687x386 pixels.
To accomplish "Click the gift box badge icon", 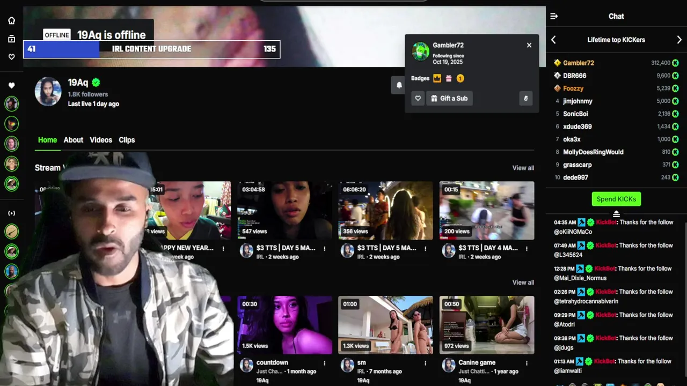I will [449, 78].
